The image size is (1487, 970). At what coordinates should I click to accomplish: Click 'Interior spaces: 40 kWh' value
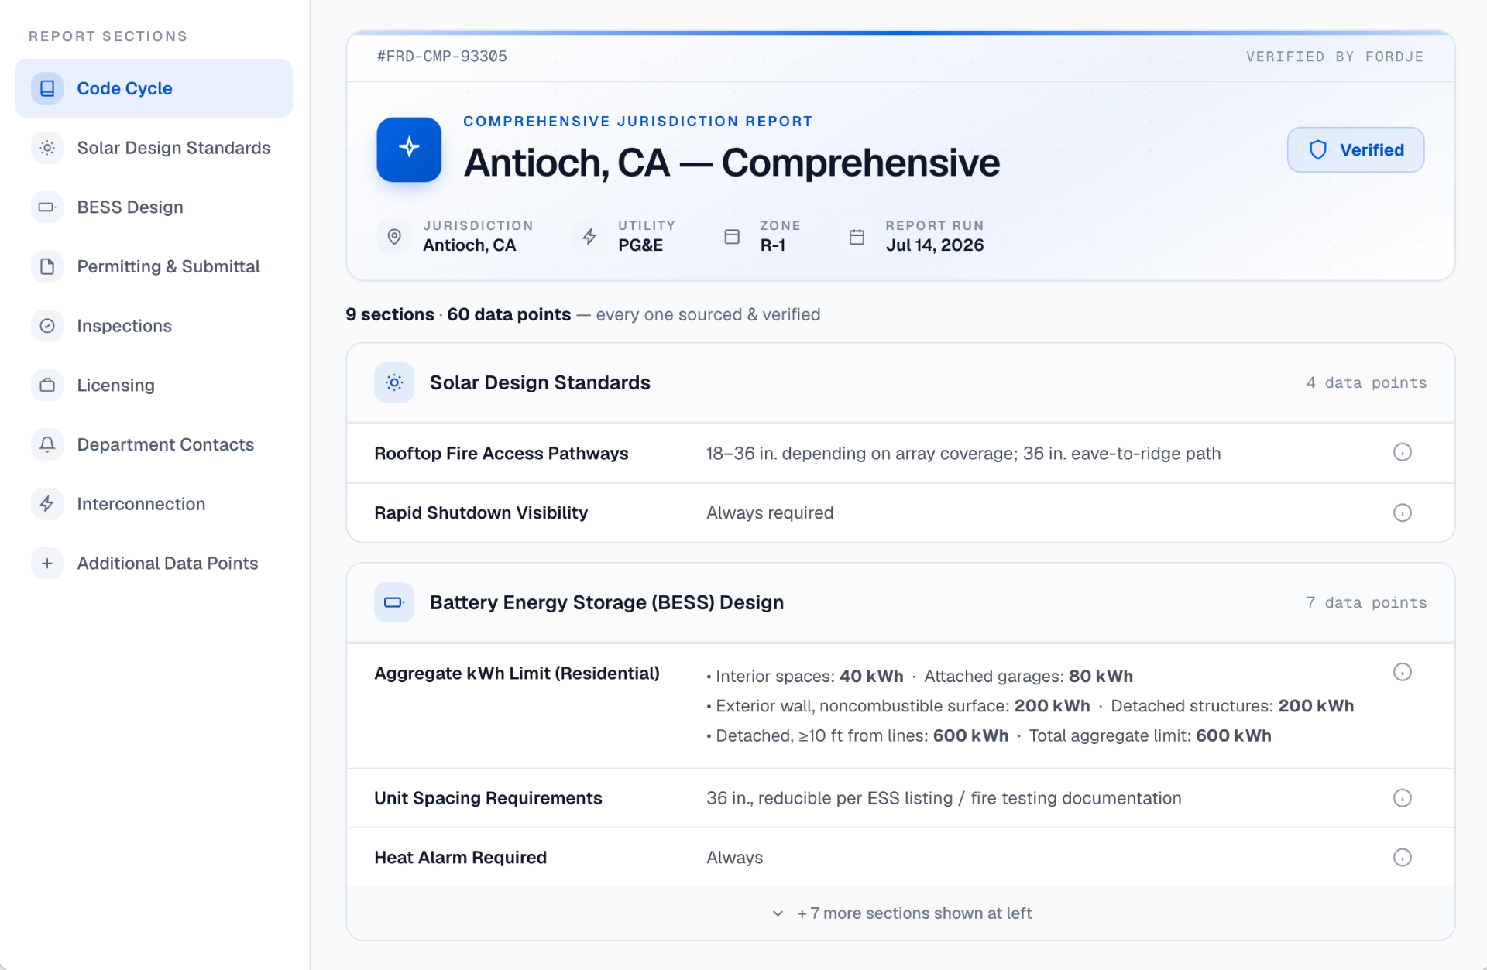click(809, 676)
